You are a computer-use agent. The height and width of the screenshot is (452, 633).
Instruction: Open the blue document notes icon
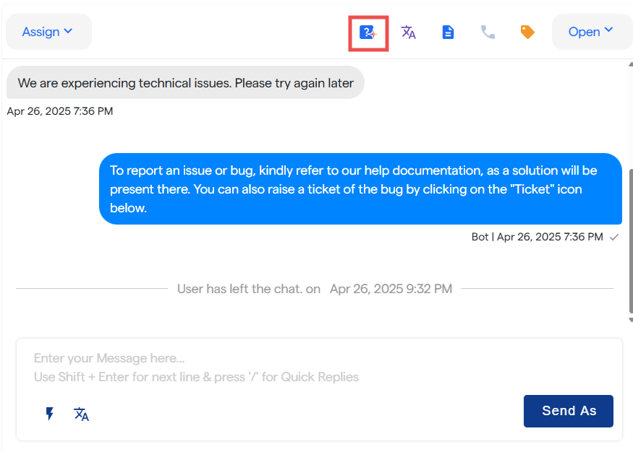(449, 32)
